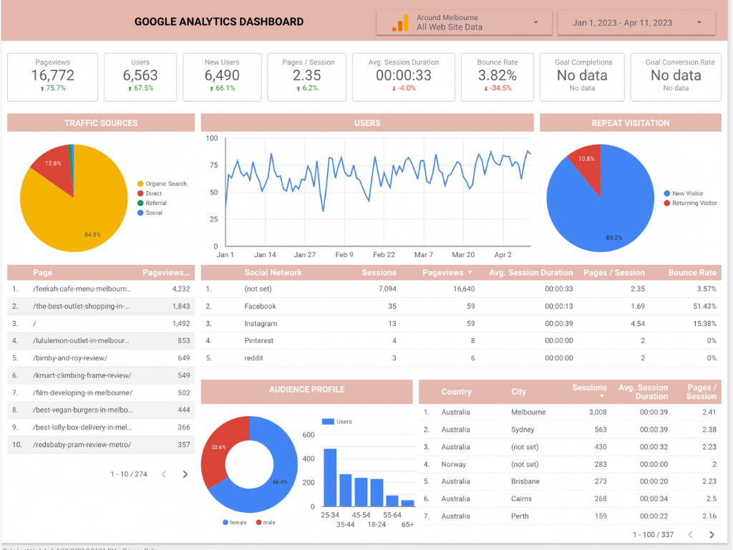Go to previous page of Country table

point(689,534)
